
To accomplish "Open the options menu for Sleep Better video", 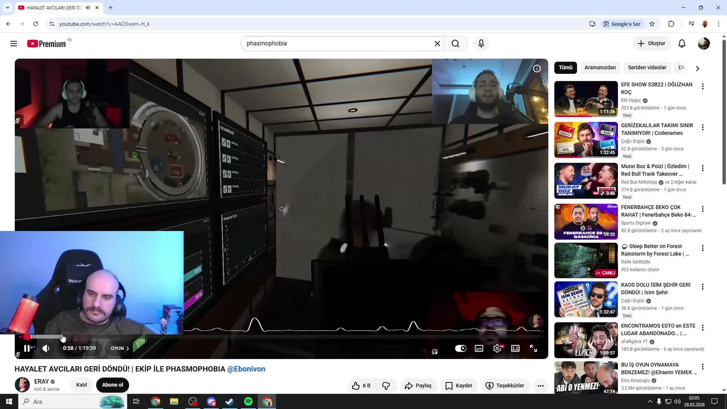I will coord(703,248).
